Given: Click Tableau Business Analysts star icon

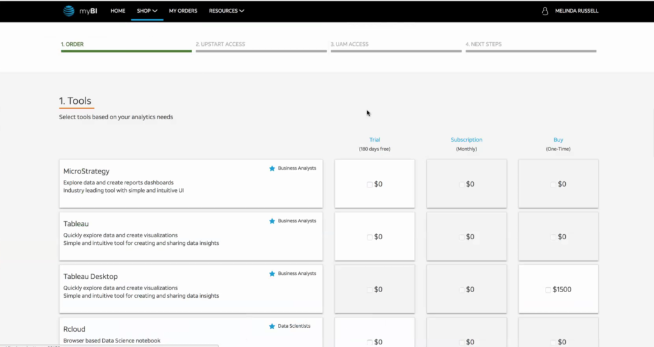Looking at the screenshot, I should pos(272,221).
